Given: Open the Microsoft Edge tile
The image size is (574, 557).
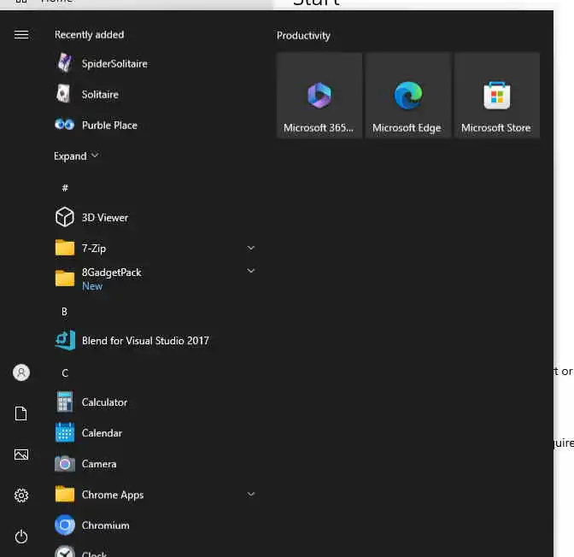Looking at the screenshot, I should (407, 95).
